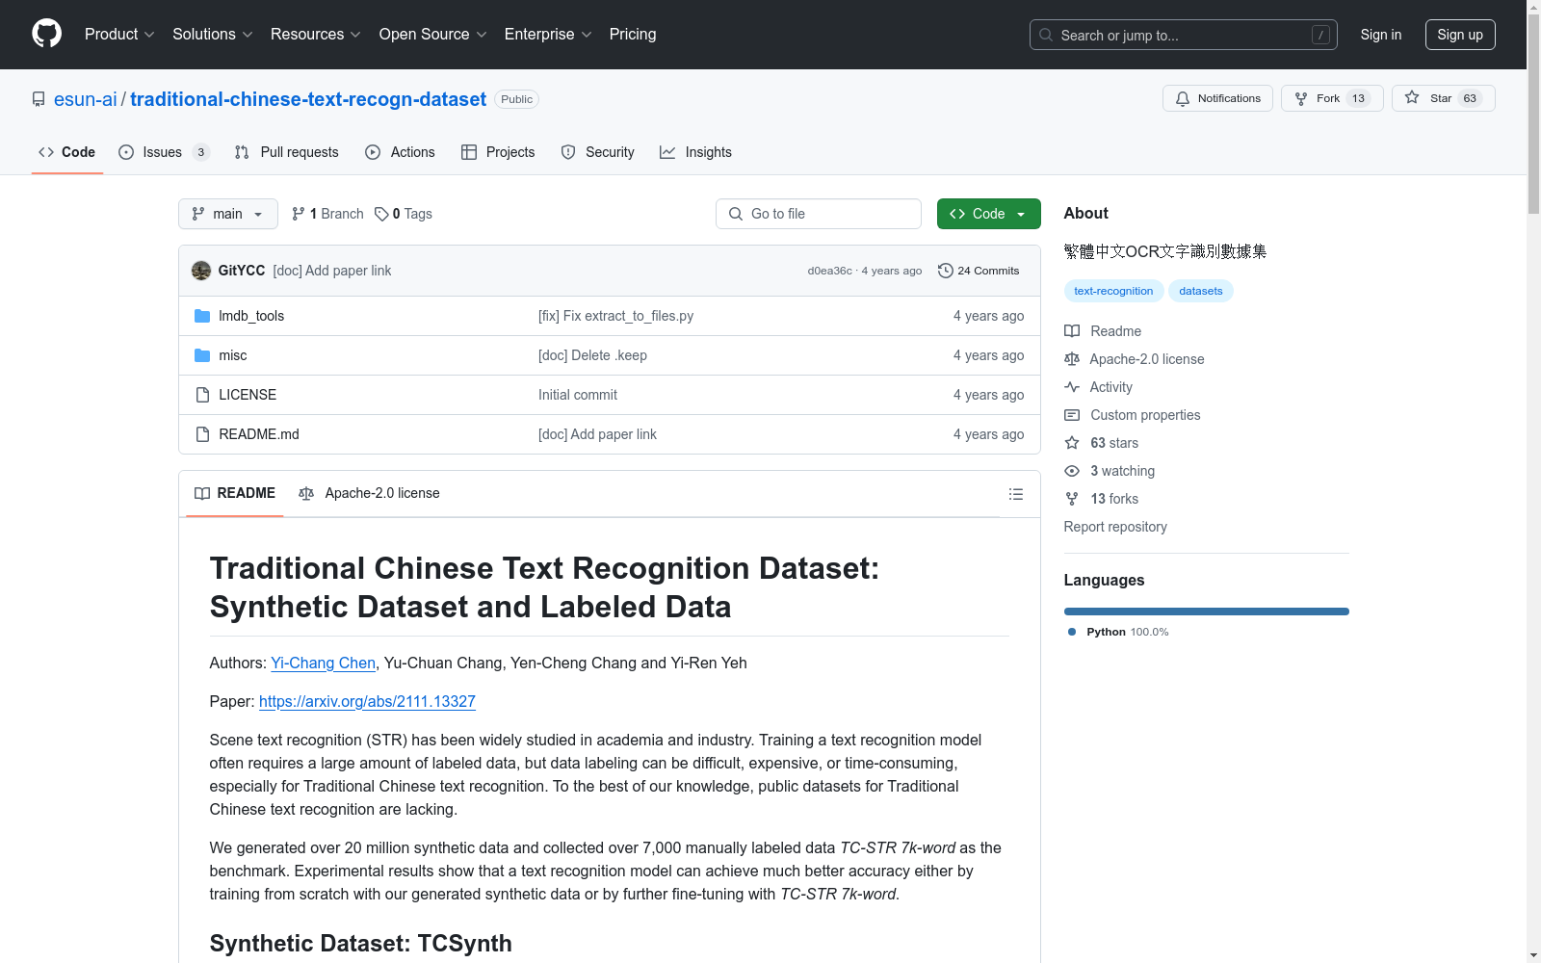Click the Notifications bell button

(x=1217, y=98)
